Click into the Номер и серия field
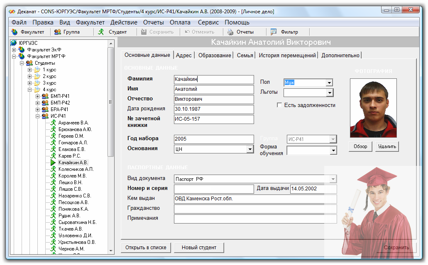This screenshot has width=428, height=265. click(214, 189)
